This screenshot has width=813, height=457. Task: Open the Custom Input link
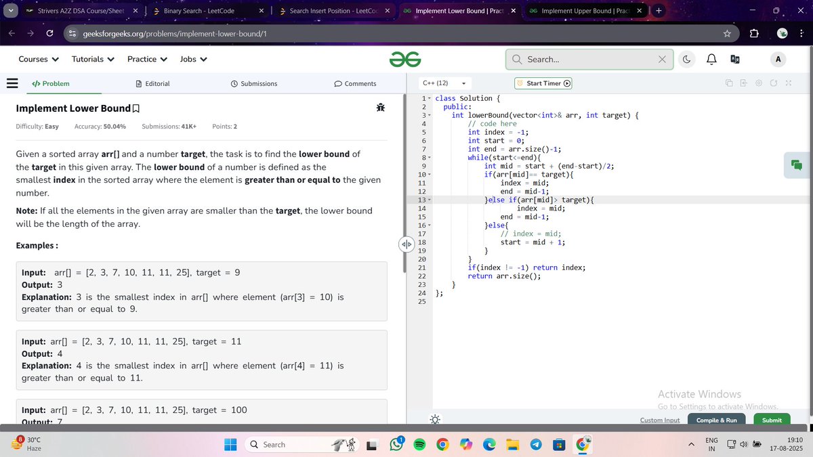coord(660,420)
